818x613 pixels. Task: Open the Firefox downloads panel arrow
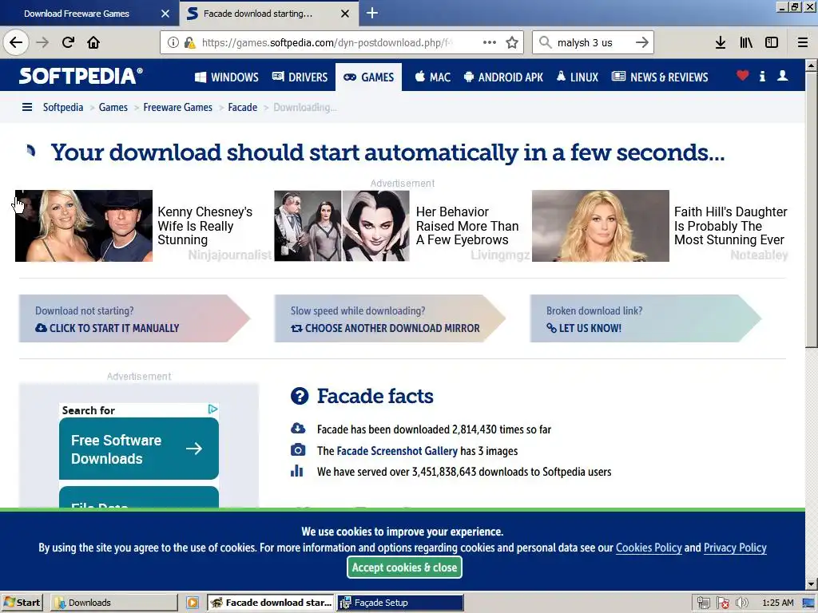[x=721, y=43]
